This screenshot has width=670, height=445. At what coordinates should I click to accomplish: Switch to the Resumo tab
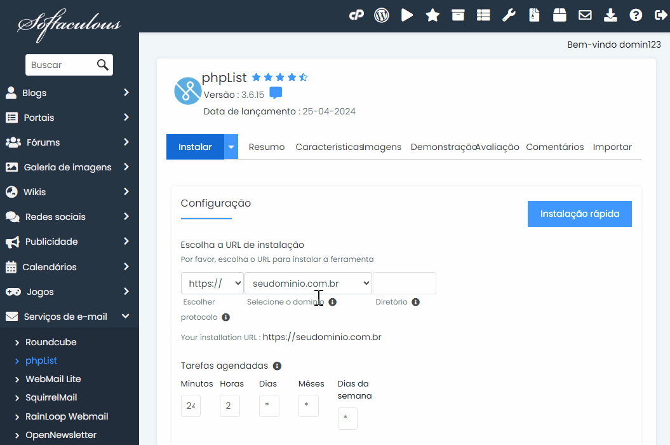point(267,147)
